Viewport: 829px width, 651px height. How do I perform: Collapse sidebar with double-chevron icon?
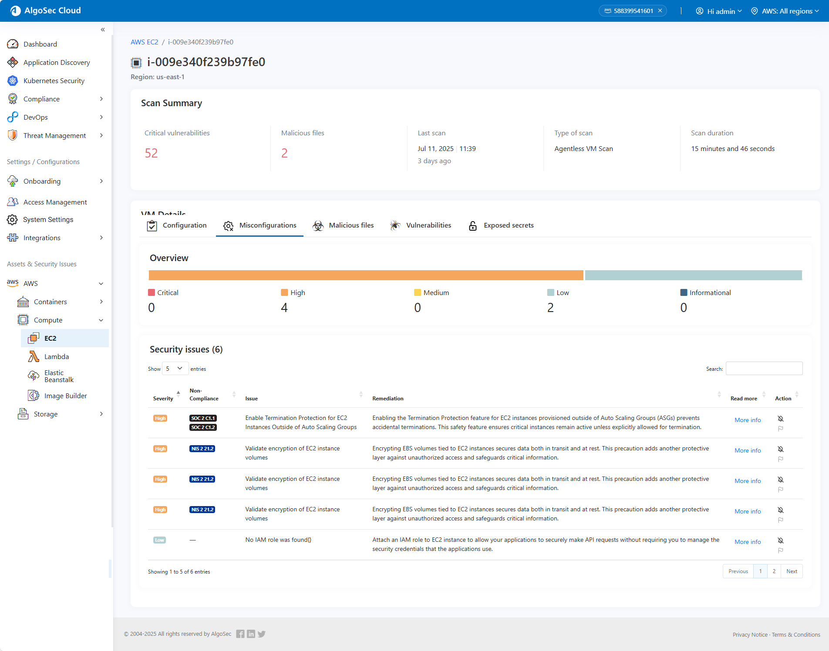coord(103,30)
